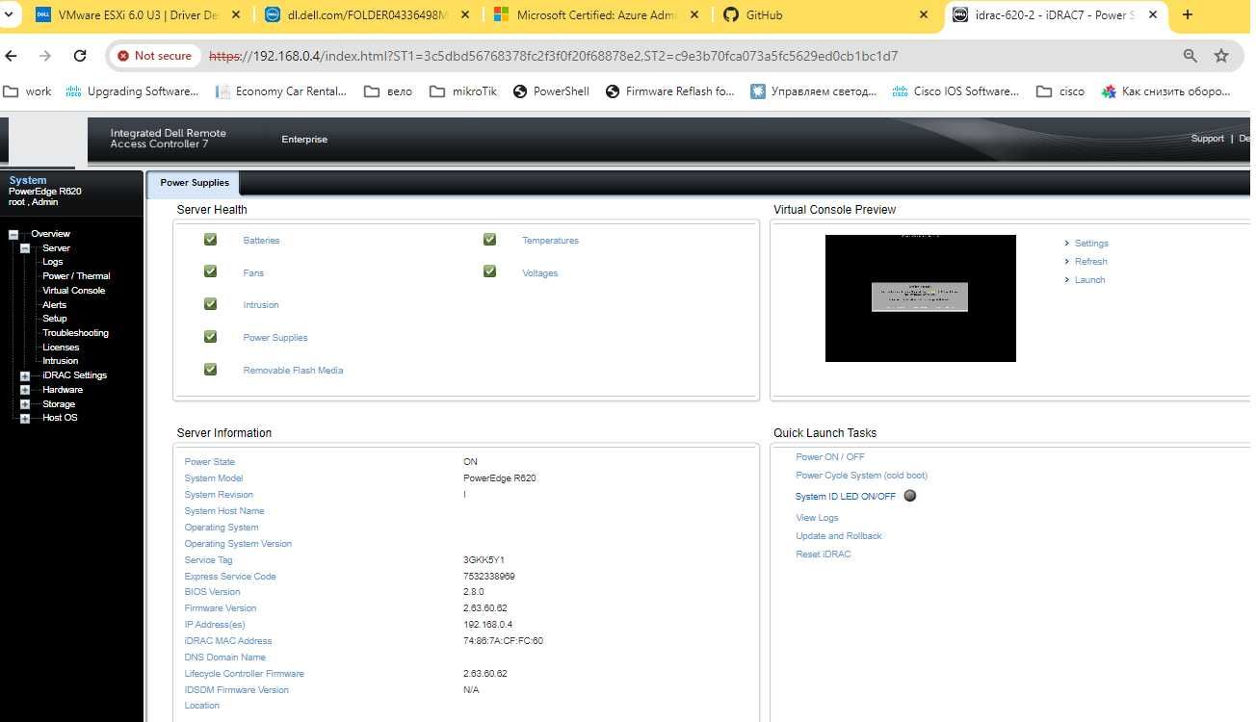The width and height of the screenshot is (1256, 722).
Task: Open the mikroTik bookmark folder
Action: click(x=463, y=91)
